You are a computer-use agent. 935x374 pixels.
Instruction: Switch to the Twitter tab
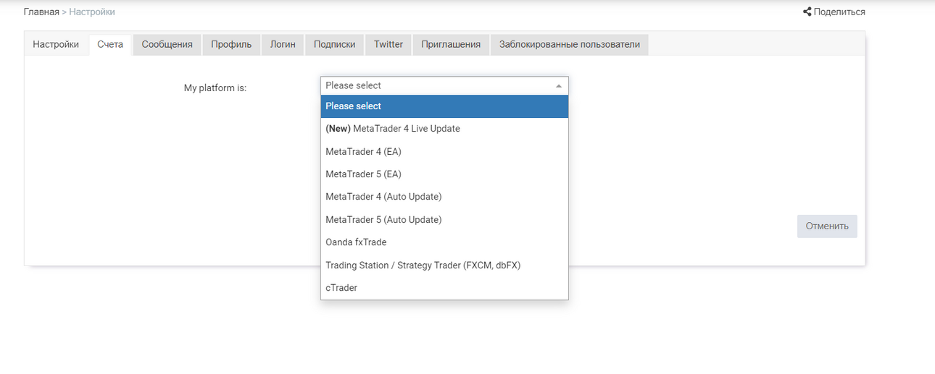[388, 44]
